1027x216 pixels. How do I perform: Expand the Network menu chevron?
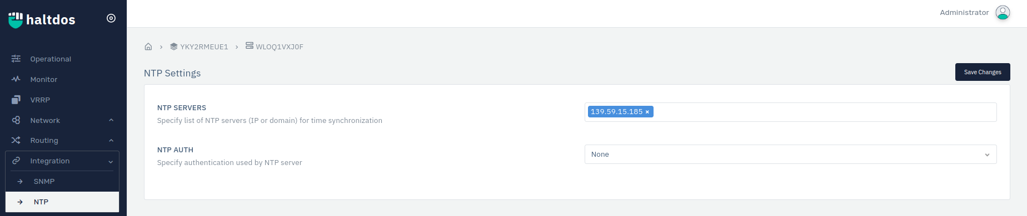coord(111,120)
